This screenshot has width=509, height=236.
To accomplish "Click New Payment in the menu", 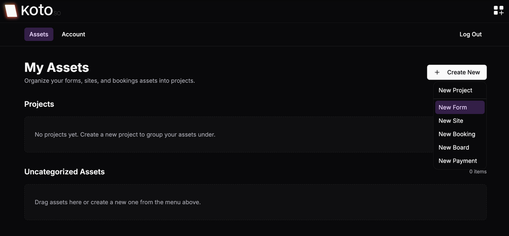I will coord(458,161).
